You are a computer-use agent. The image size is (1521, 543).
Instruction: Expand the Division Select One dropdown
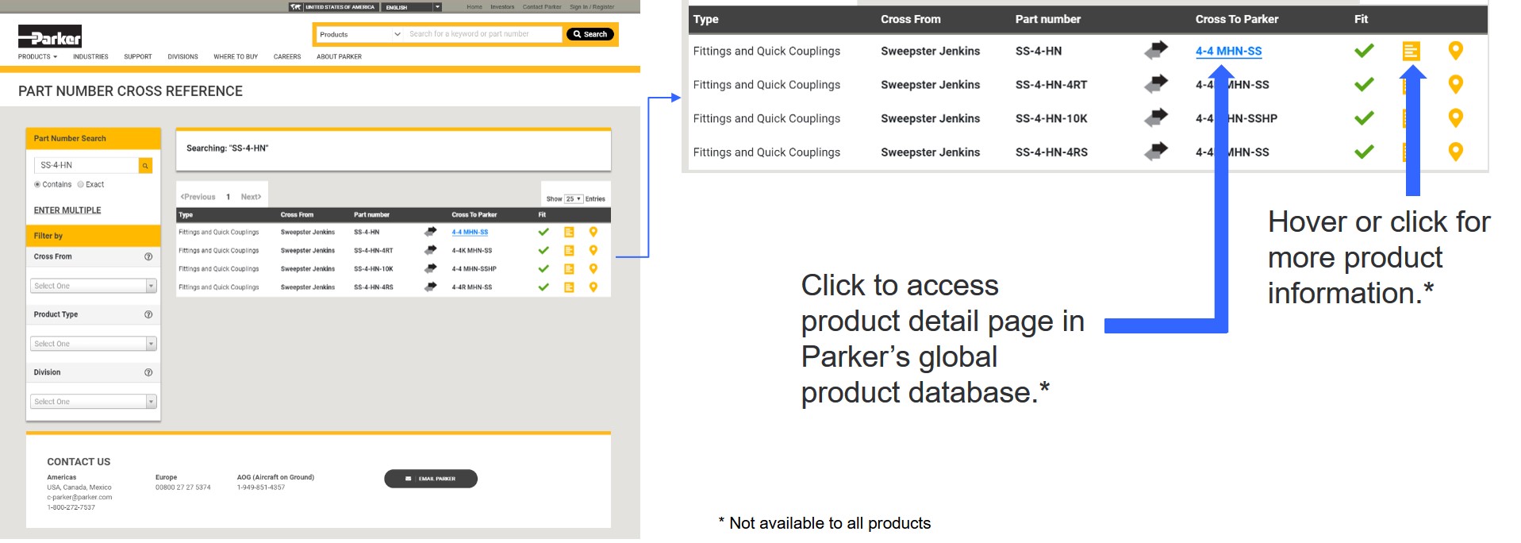[94, 402]
